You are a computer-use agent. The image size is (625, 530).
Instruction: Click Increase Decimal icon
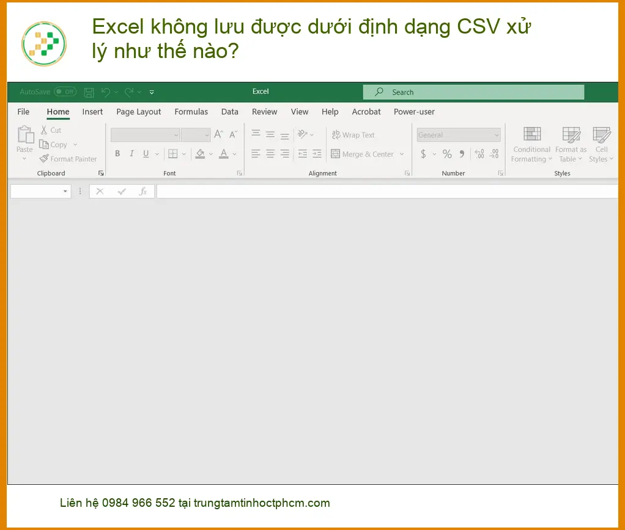[x=479, y=154]
